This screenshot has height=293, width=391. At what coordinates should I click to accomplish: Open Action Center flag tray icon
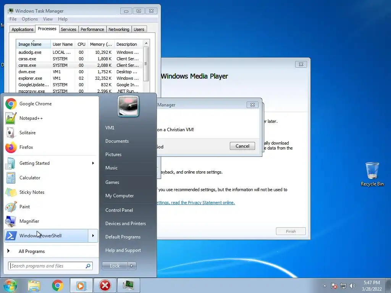334,286
